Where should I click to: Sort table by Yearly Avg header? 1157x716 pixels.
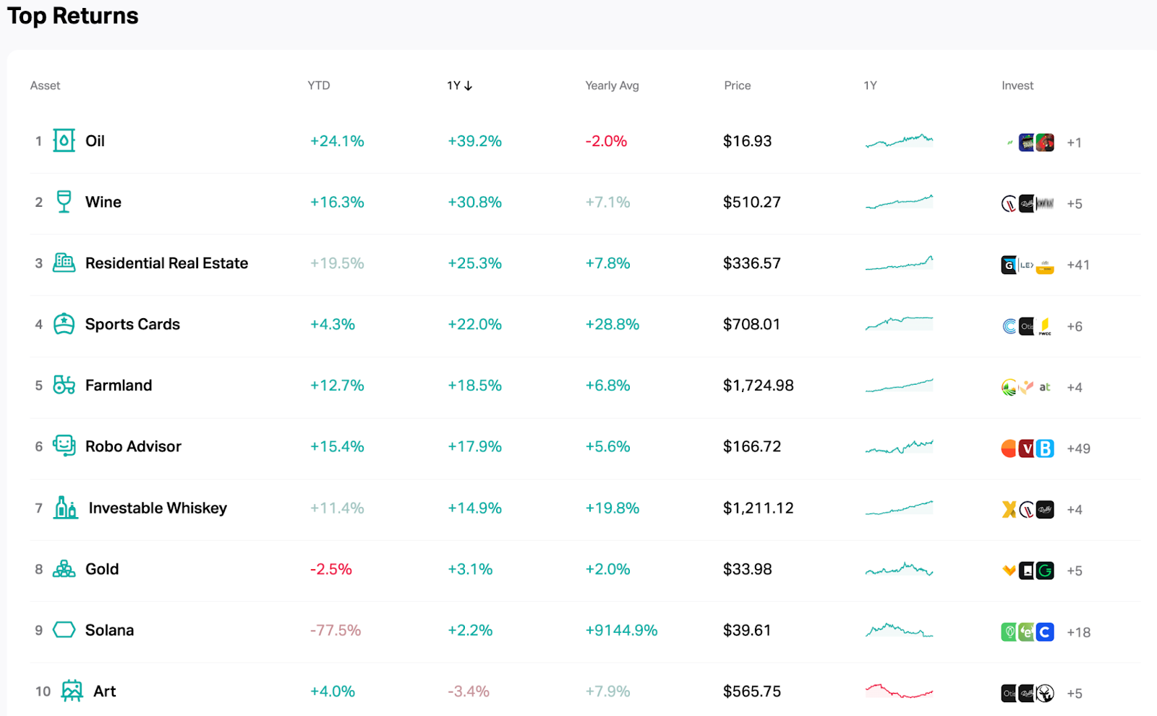click(612, 85)
